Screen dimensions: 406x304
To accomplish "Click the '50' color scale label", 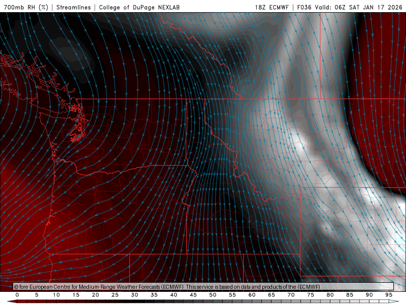I will (213, 295).
